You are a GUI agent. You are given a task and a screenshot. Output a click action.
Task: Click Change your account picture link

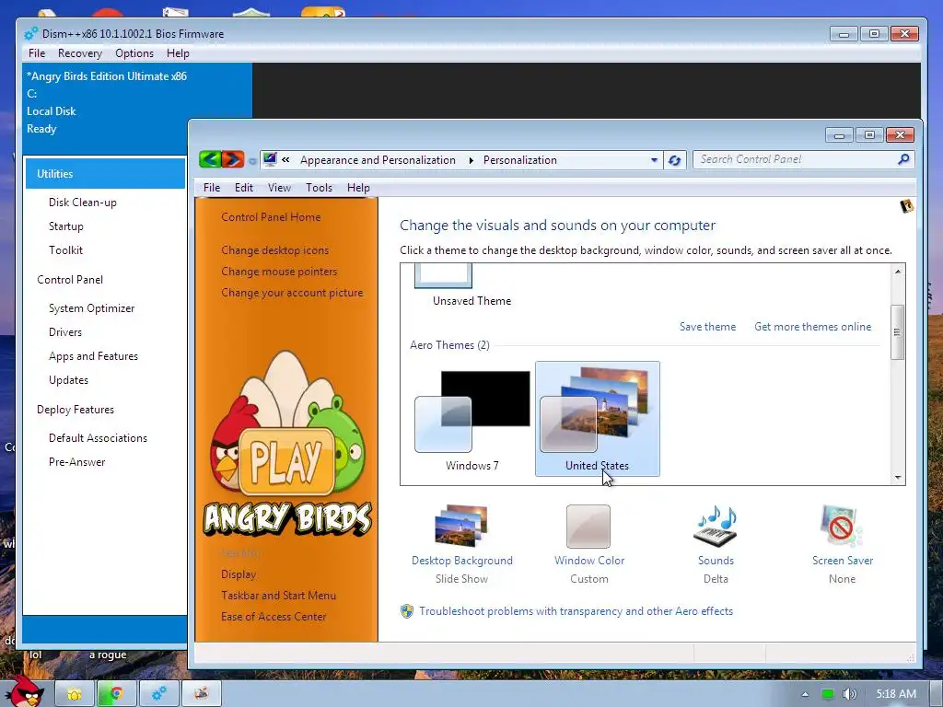[292, 293]
